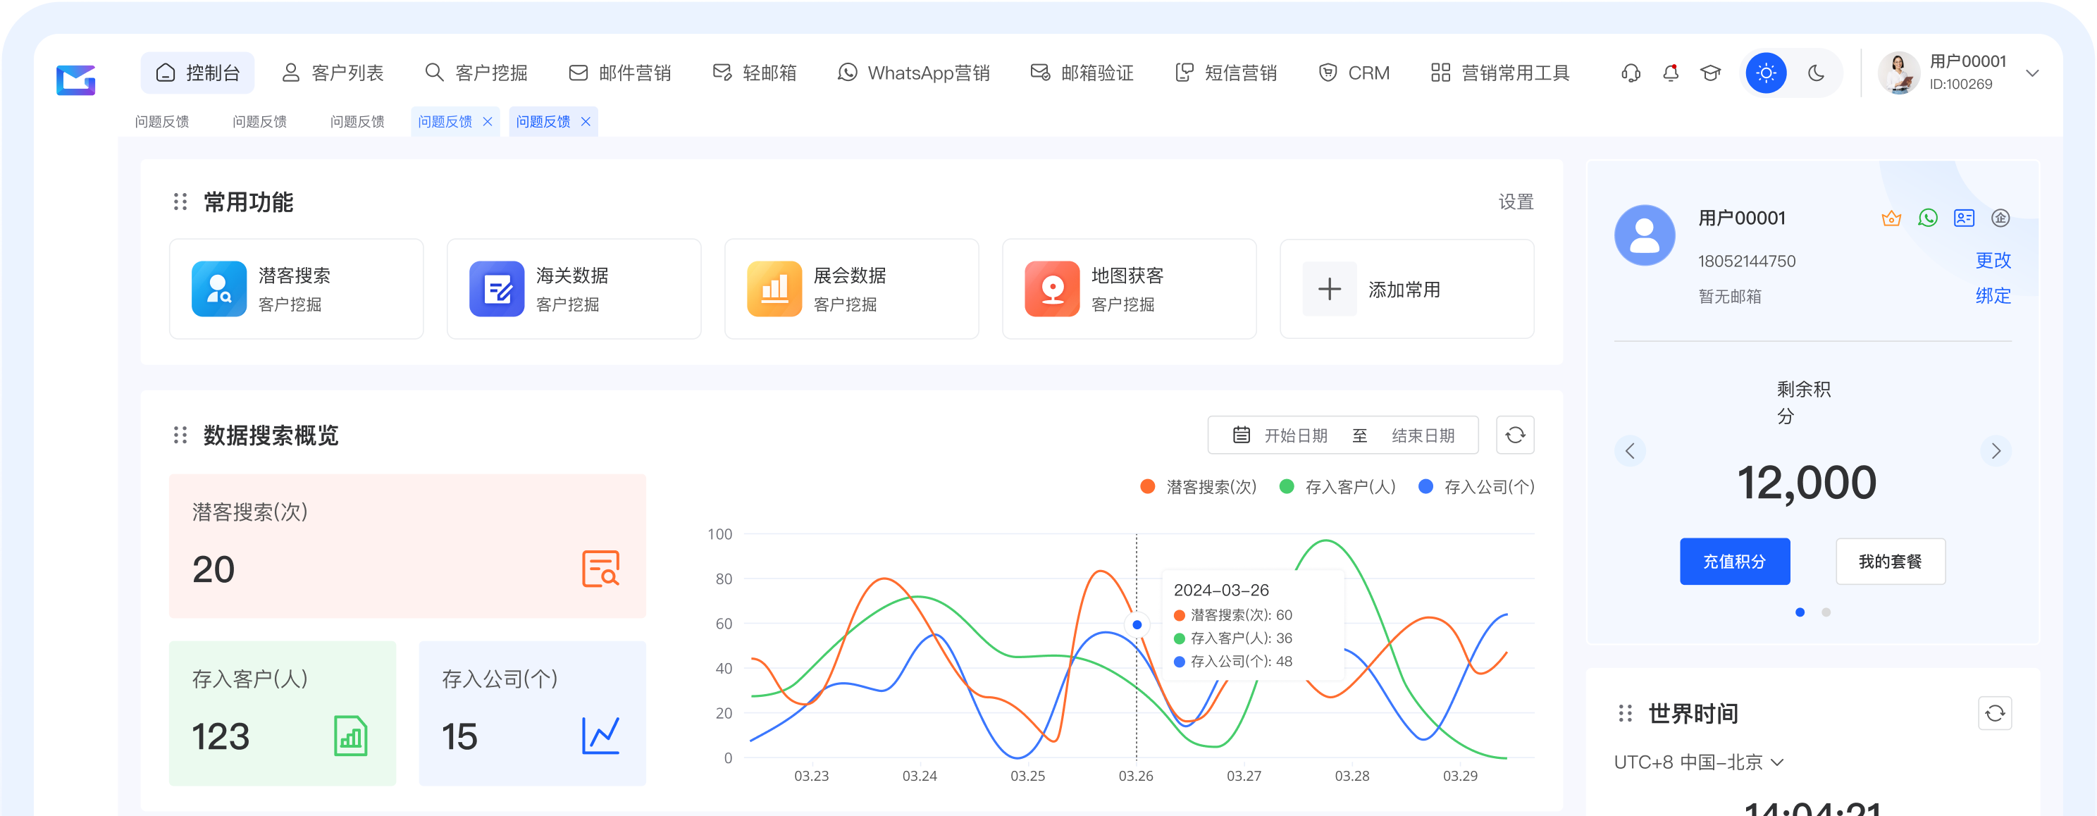This screenshot has height=816, width=2097.
Task: Open the 客户挖掘 menu
Action: click(x=476, y=73)
